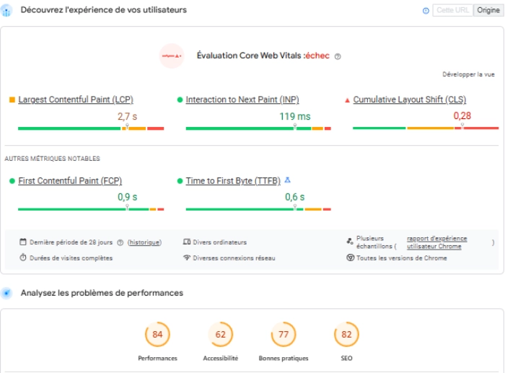Click the AUTRES MÉTRIQUES NOTABLES heading
505x373 pixels.
pos(52,159)
